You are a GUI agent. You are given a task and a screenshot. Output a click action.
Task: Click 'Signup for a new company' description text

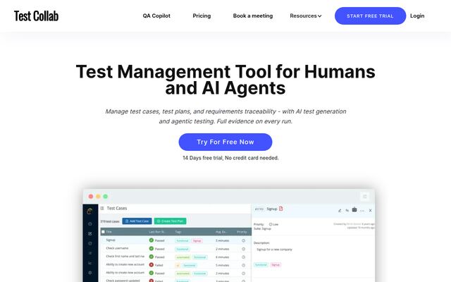coord(274,250)
